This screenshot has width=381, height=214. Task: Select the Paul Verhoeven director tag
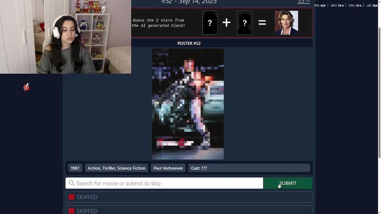point(168,168)
